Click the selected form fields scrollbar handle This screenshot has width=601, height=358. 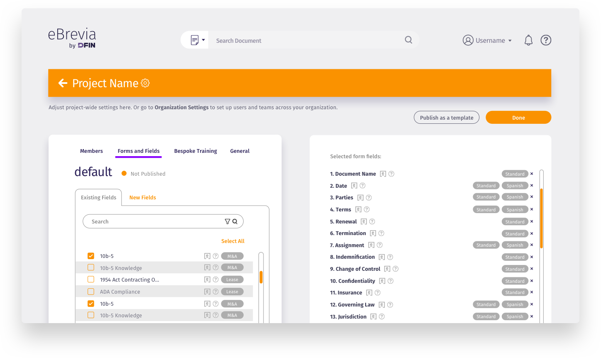541,218
